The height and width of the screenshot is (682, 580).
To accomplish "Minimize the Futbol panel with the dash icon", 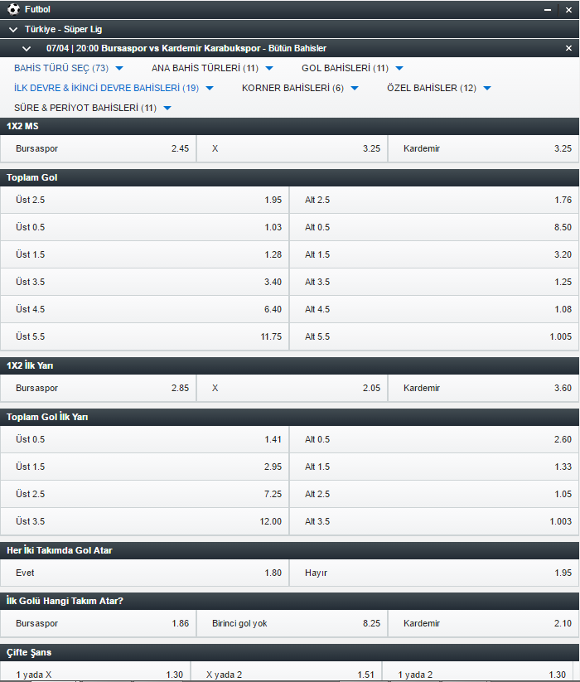I will click(548, 10).
